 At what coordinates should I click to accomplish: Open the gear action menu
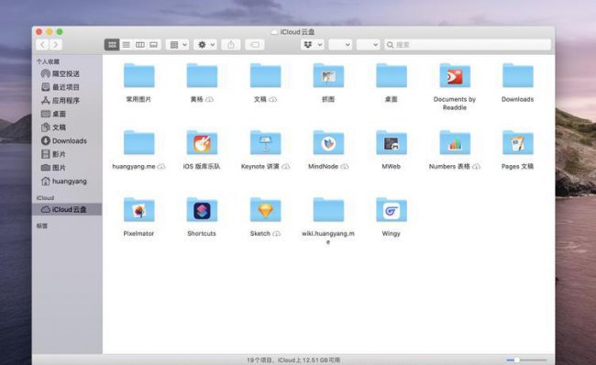click(205, 45)
